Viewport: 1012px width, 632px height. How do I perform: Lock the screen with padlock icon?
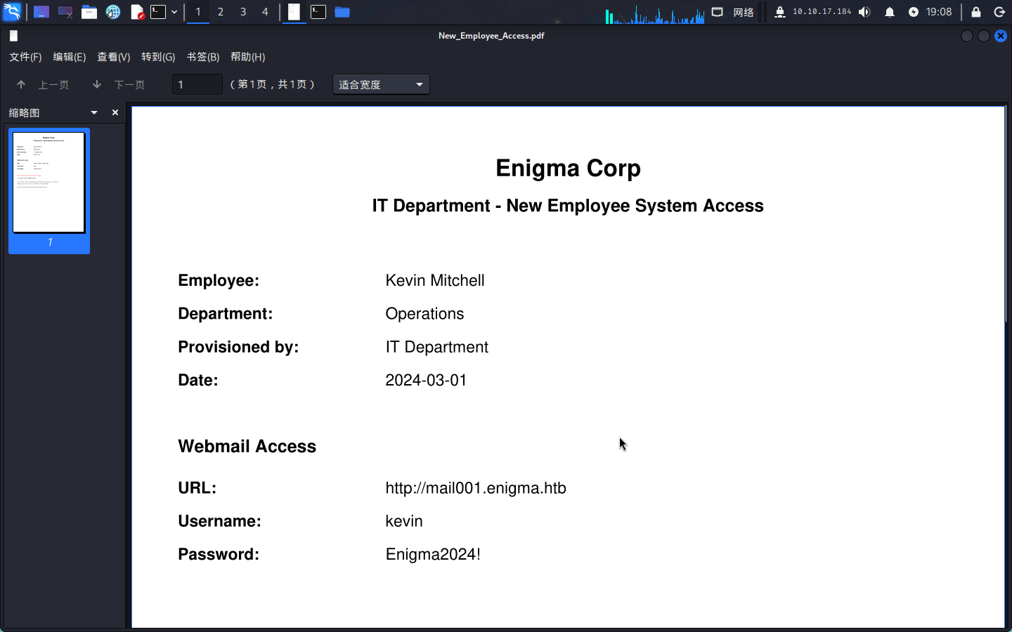click(976, 12)
